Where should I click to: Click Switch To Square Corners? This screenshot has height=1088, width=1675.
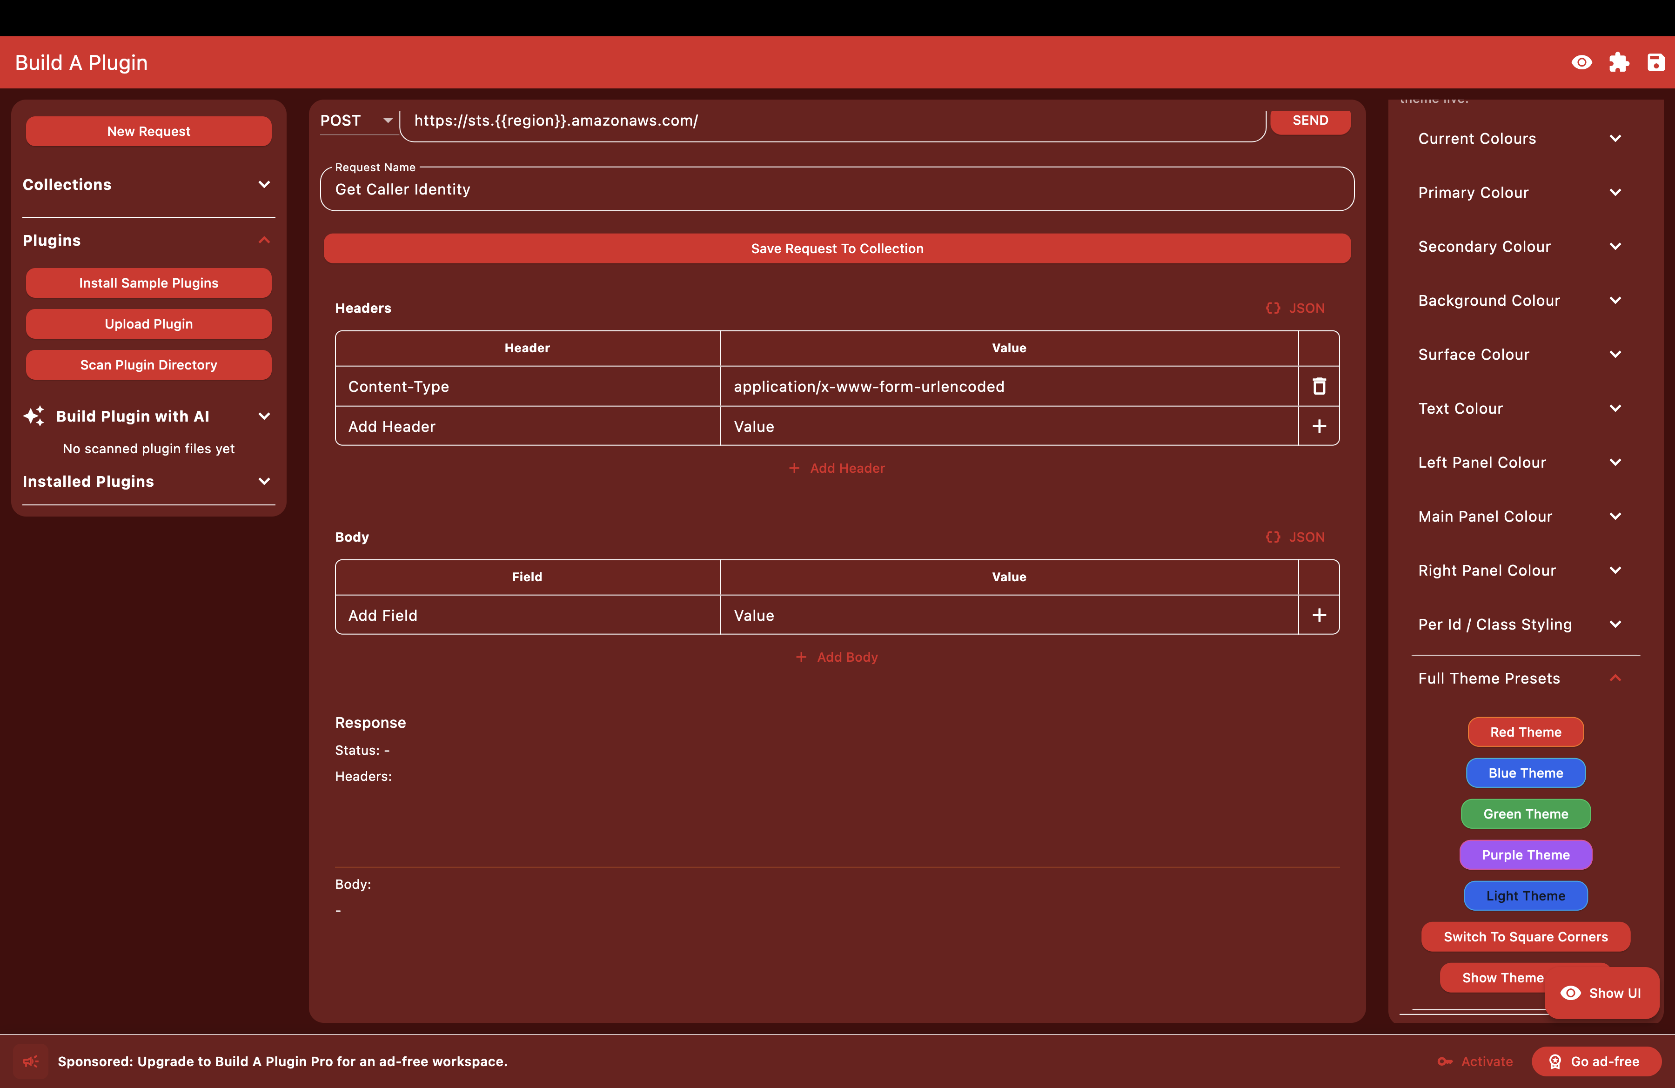click(1526, 937)
